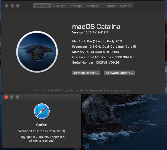The height and width of the screenshot is (150, 167).
Task: Click the processor value 2.3 GHz Dual-Core Intel Core i5
Action: click(113, 47)
